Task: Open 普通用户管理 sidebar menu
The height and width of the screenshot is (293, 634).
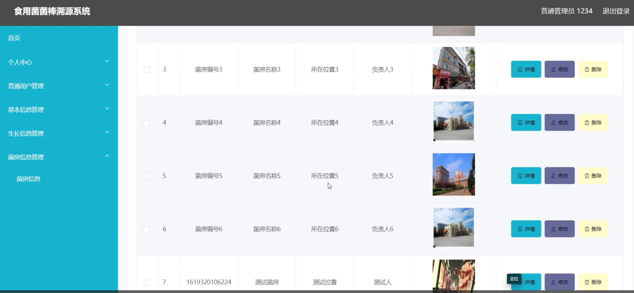Action: 59,86
